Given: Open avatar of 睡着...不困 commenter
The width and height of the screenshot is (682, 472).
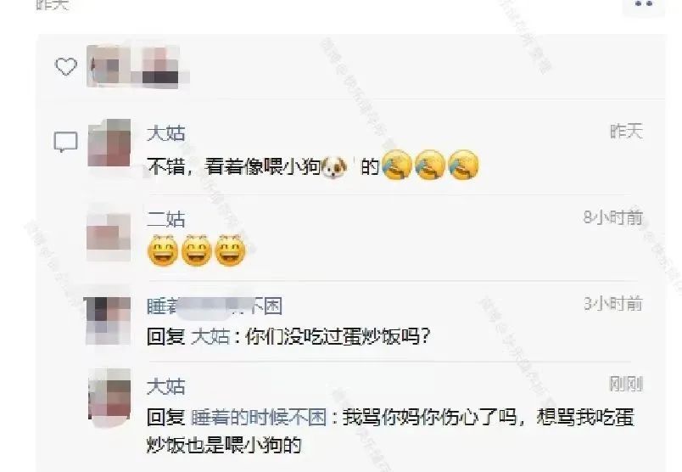Looking at the screenshot, I should [109, 321].
